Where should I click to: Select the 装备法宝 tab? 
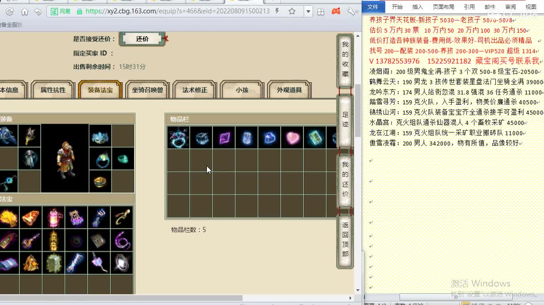tap(100, 90)
